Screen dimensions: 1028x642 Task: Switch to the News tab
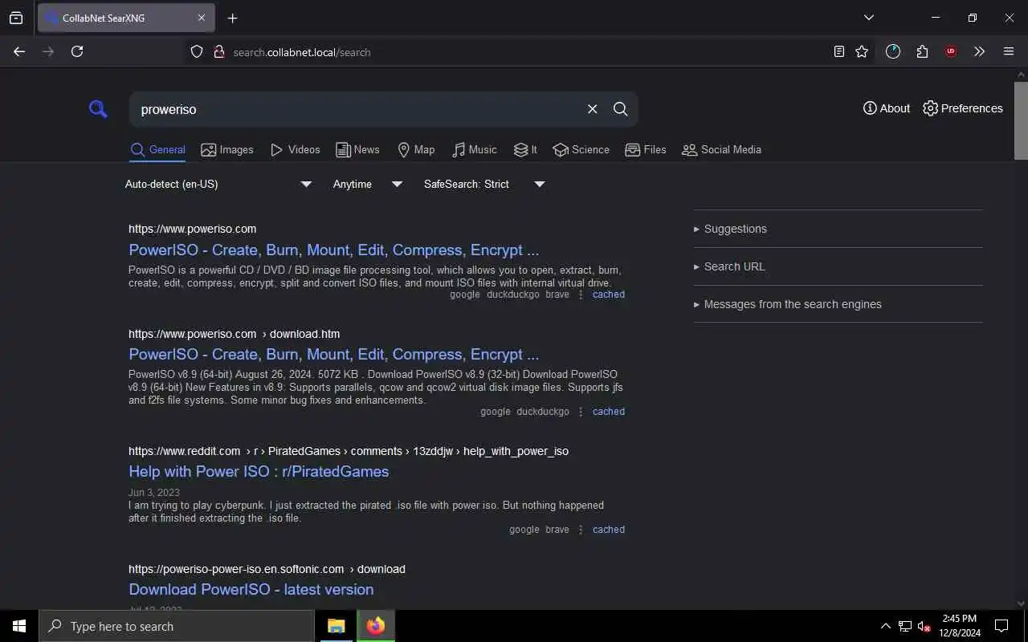pyautogui.click(x=357, y=150)
